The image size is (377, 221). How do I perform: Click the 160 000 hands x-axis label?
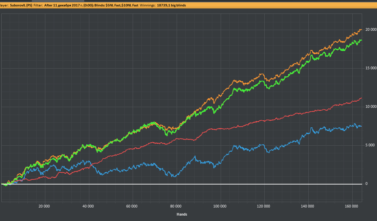pos(352,206)
